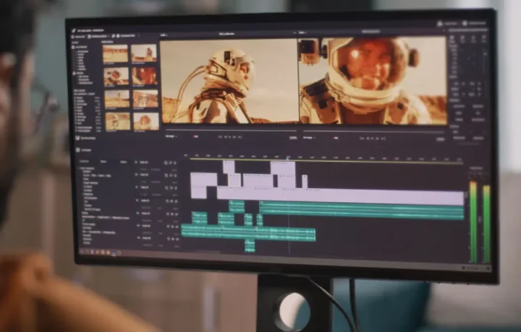Select the distant figure on plain thumbnail in third row
The height and width of the screenshot is (332, 521).
coord(117,99)
